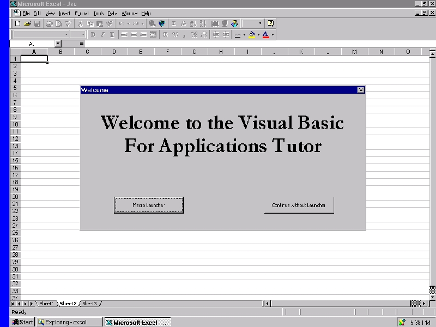436x327 pixels.
Task: Select cell A1
Action: [34, 59]
